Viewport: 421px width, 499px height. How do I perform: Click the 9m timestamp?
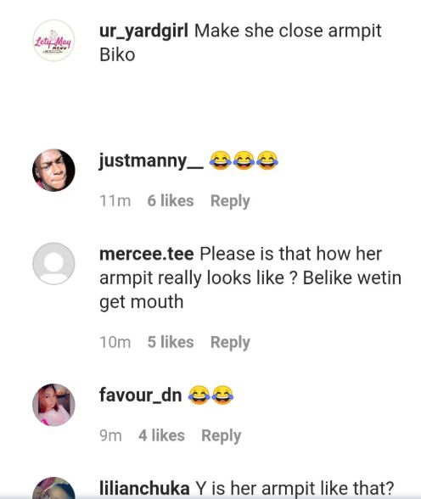(110, 435)
